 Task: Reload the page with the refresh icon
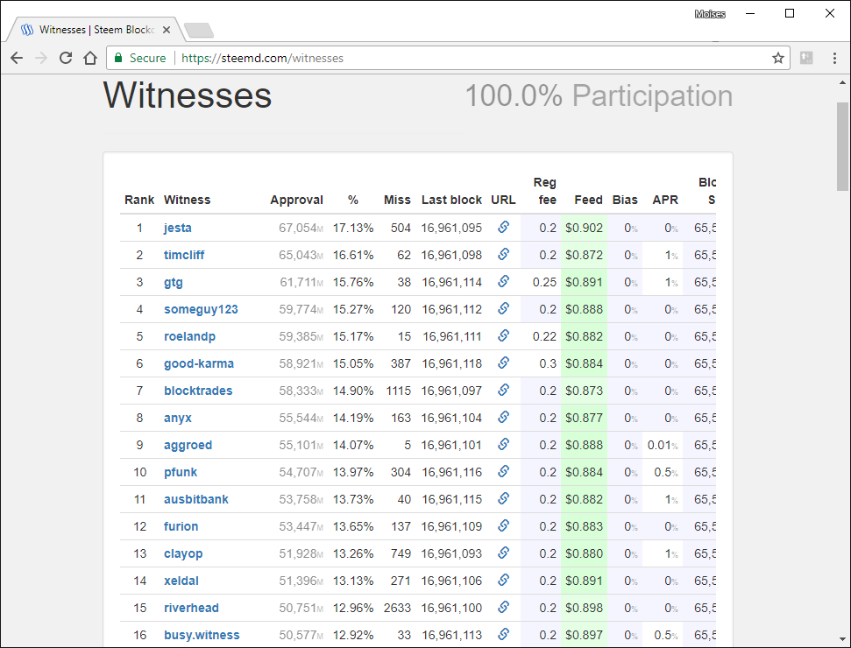[66, 58]
